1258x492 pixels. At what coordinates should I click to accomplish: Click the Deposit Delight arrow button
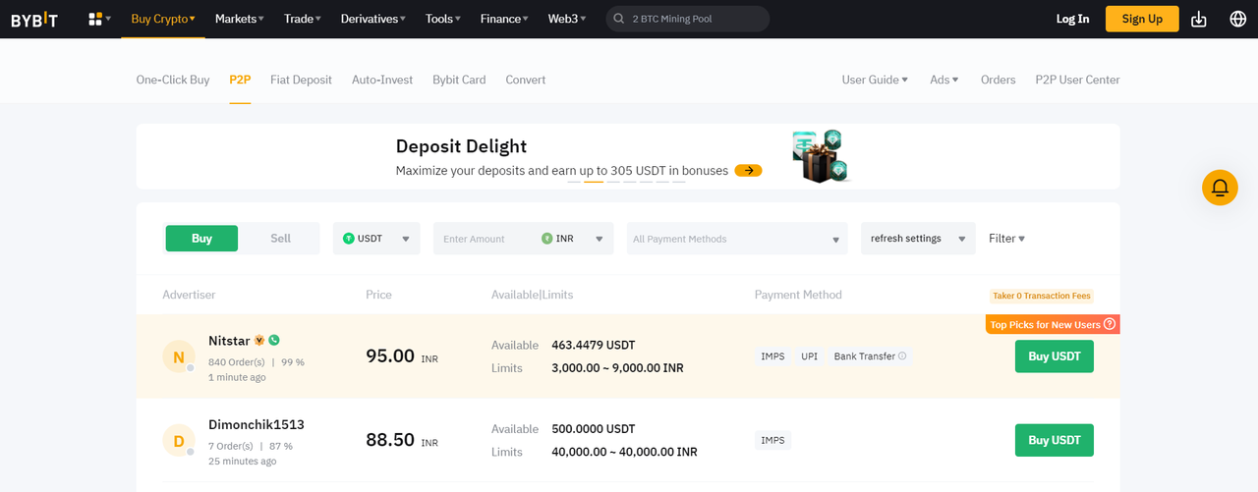coord(749,170)
